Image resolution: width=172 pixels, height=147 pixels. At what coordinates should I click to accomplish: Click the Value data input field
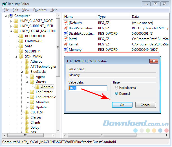coord(88,88)
